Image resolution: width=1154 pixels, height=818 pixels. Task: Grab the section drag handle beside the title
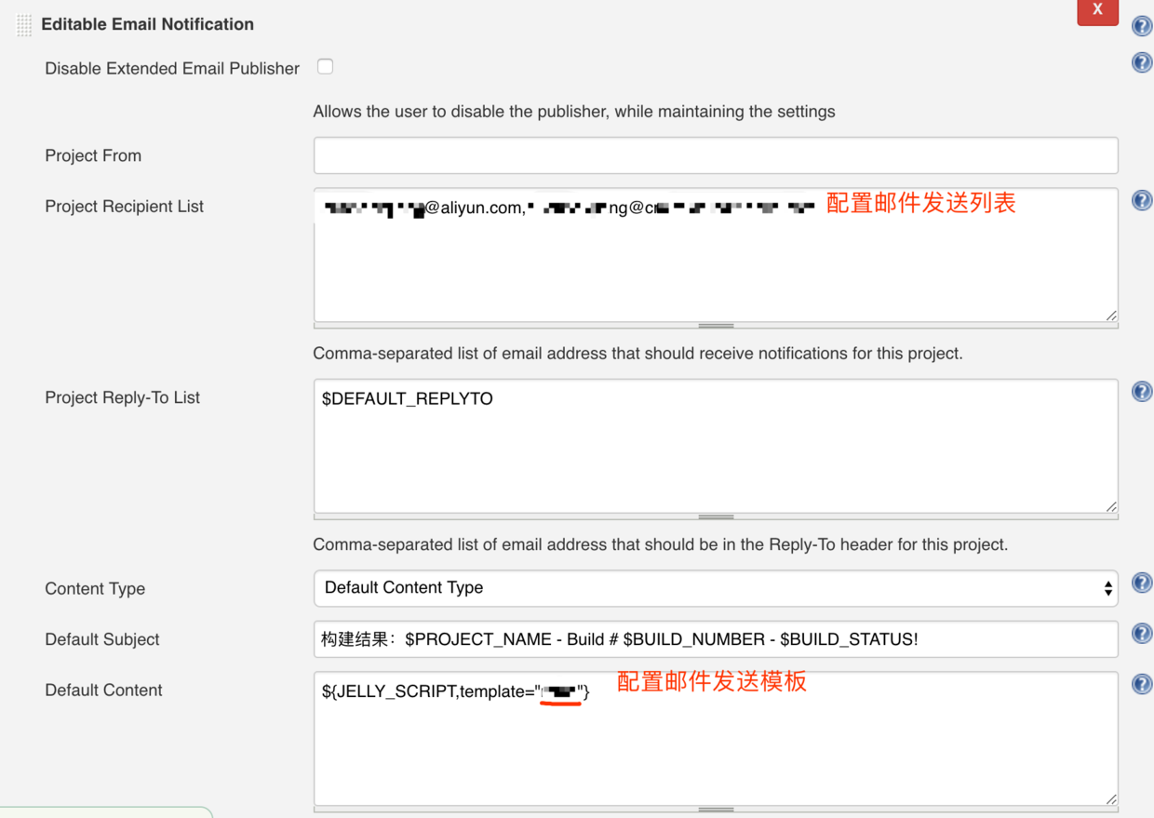point(23,23)
